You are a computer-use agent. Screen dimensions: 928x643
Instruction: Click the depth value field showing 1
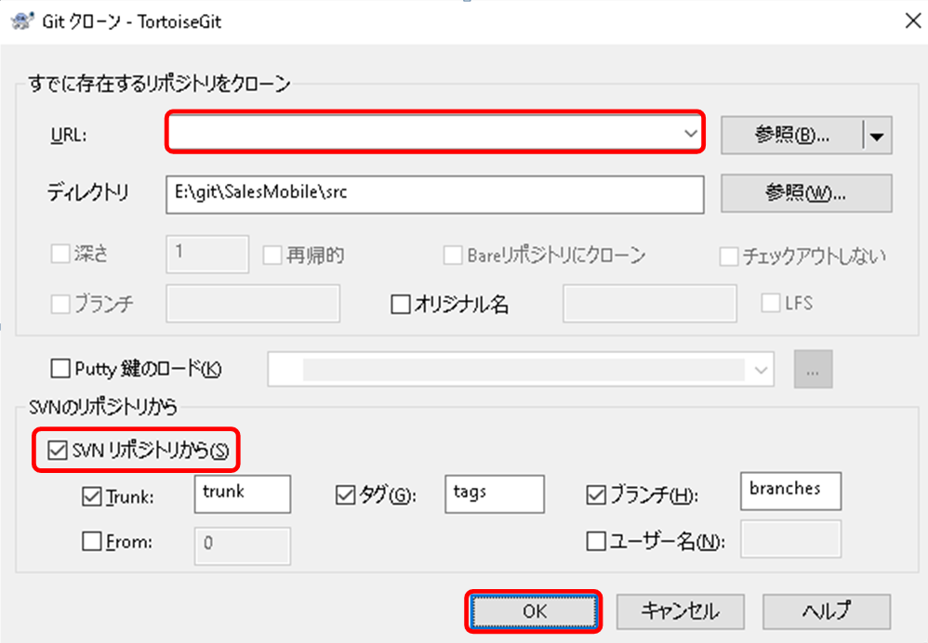pos(207,255)
